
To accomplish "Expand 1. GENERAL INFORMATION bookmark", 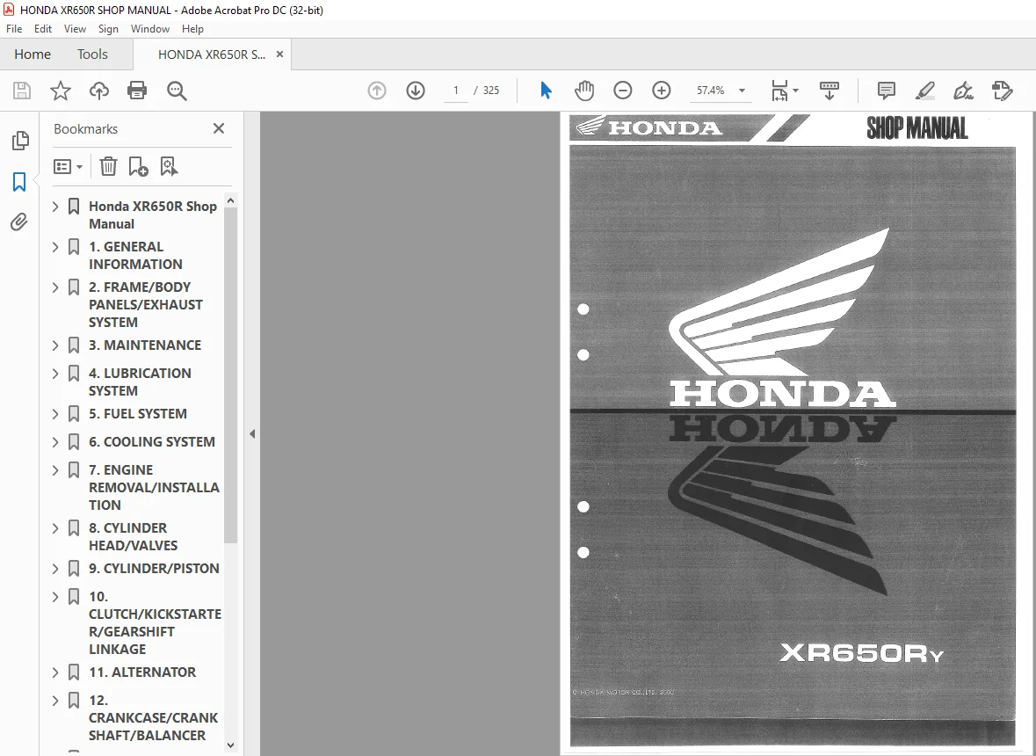I will click(55, 247).
